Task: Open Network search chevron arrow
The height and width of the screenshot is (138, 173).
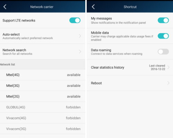Action: [80, 51]
